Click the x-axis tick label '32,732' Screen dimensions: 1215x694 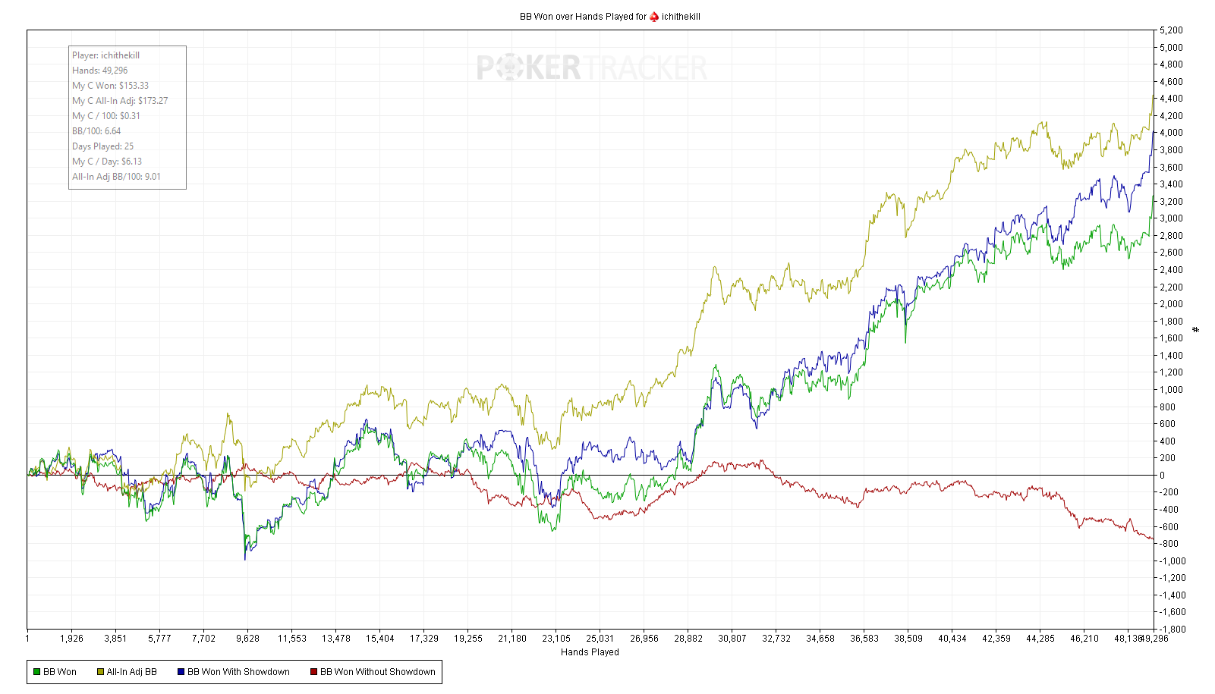click(x=776, y=639)
